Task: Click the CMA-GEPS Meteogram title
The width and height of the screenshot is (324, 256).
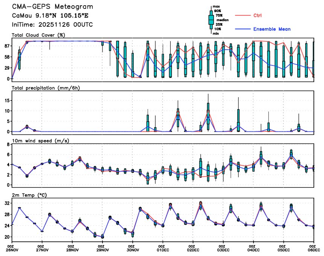Action: (x=52, y=7)
